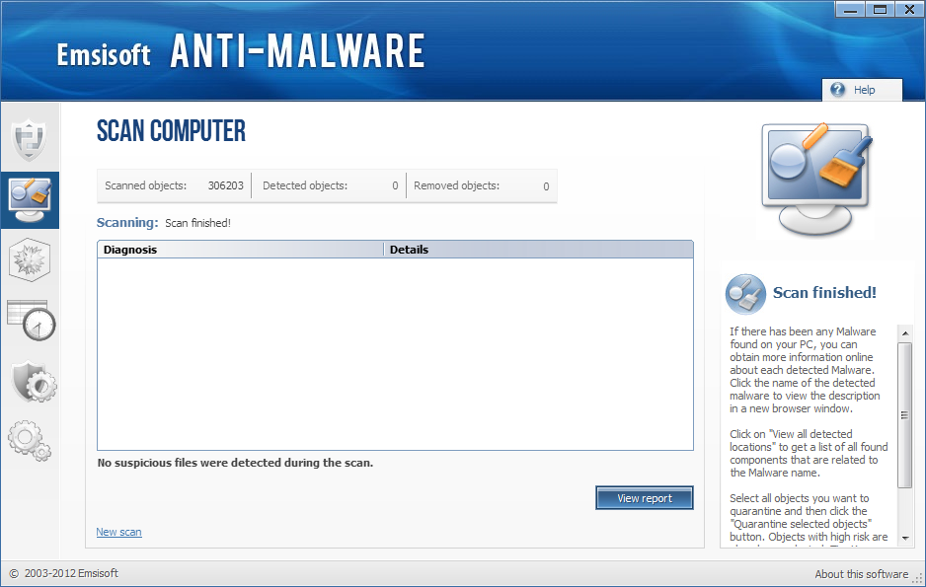The image size is (926, 587).
Task: Click the 'Scan finished!' status text after Scanning
Action: 197,223
